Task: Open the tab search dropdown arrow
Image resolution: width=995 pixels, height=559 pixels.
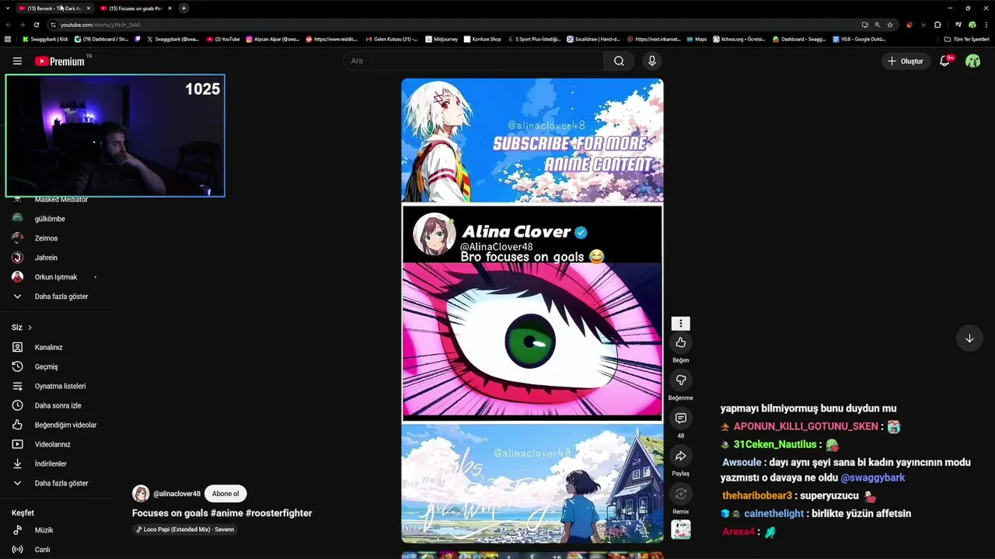Action: pyautogui.click(x=8, y=8)
